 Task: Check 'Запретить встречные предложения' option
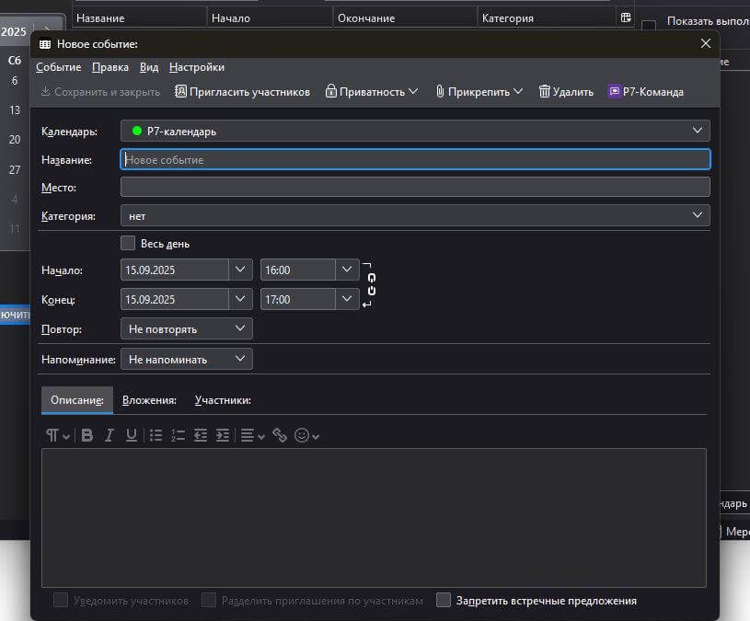444,601
